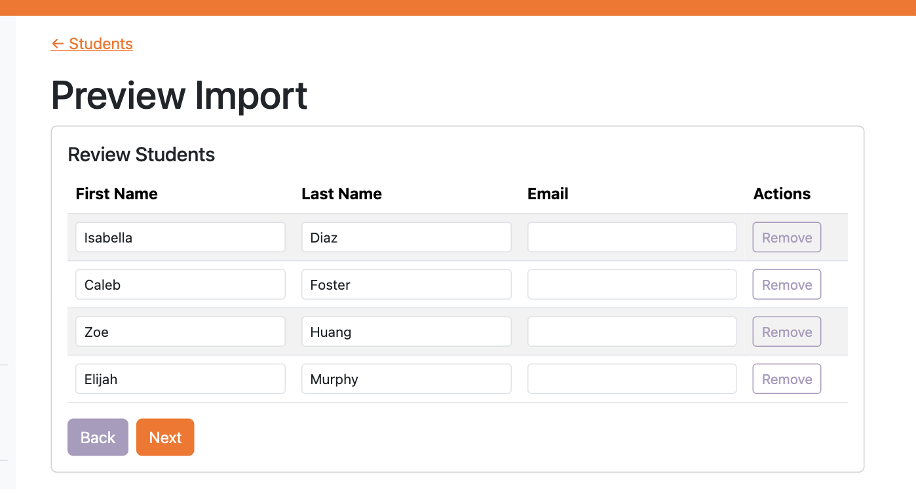Go back via the Students link
The width and height of the screenshot is (916, 489).
92,44
